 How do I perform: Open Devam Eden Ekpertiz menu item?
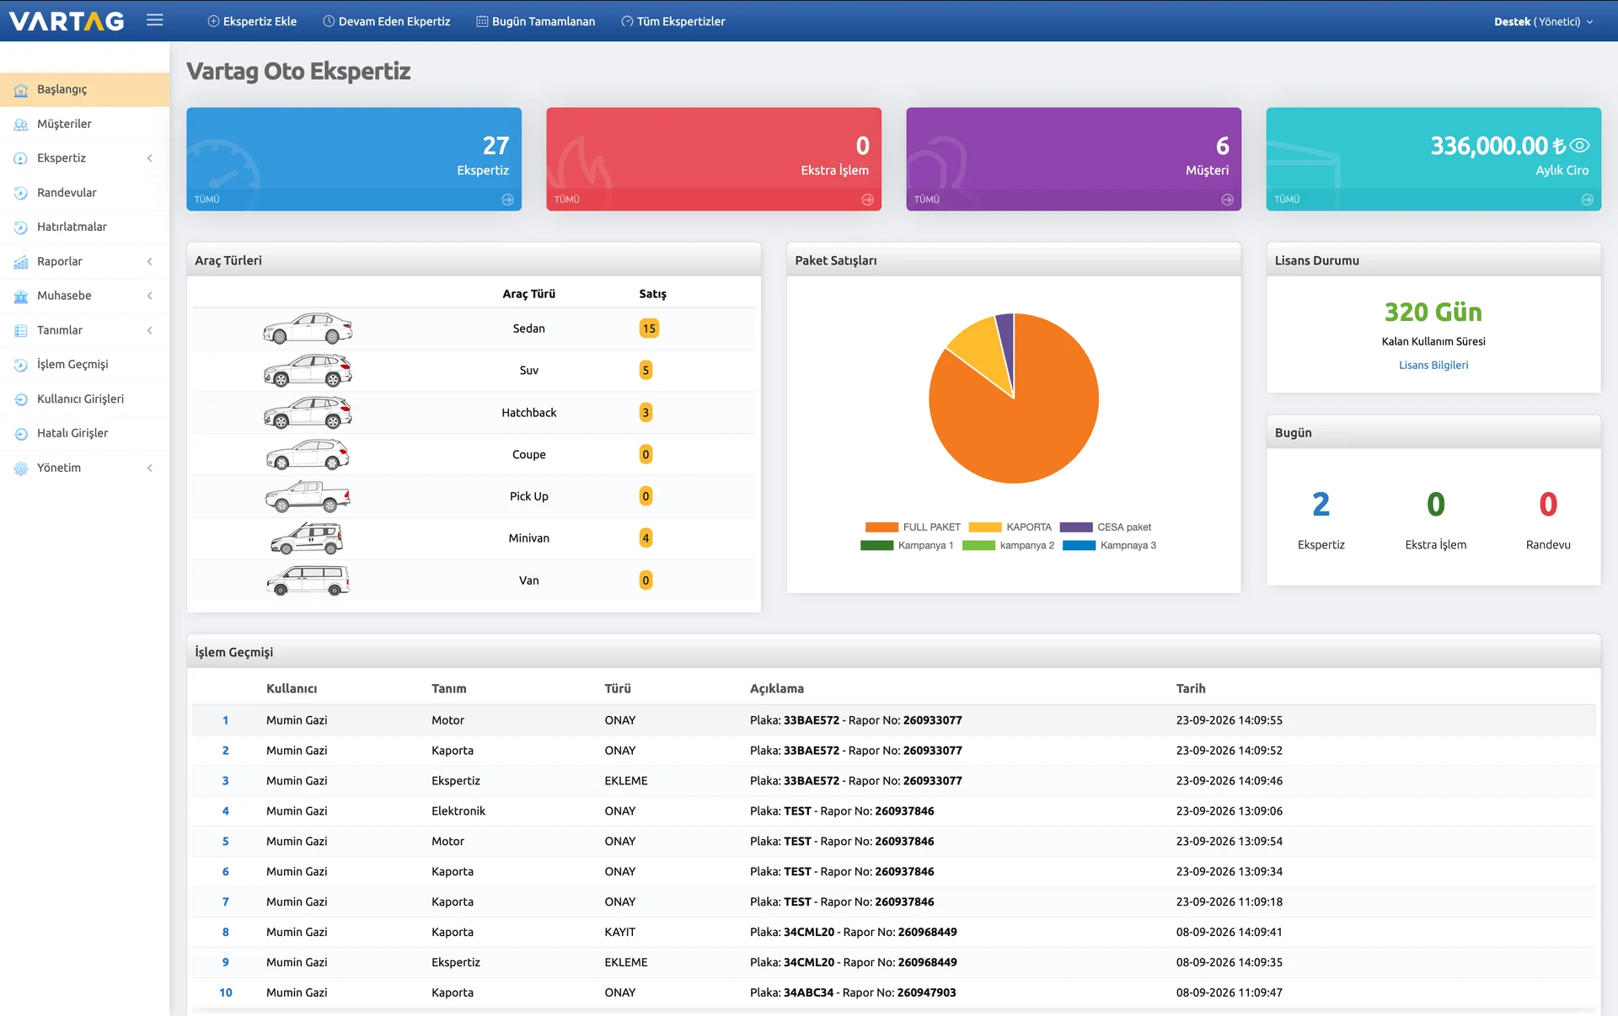(387, 22)
